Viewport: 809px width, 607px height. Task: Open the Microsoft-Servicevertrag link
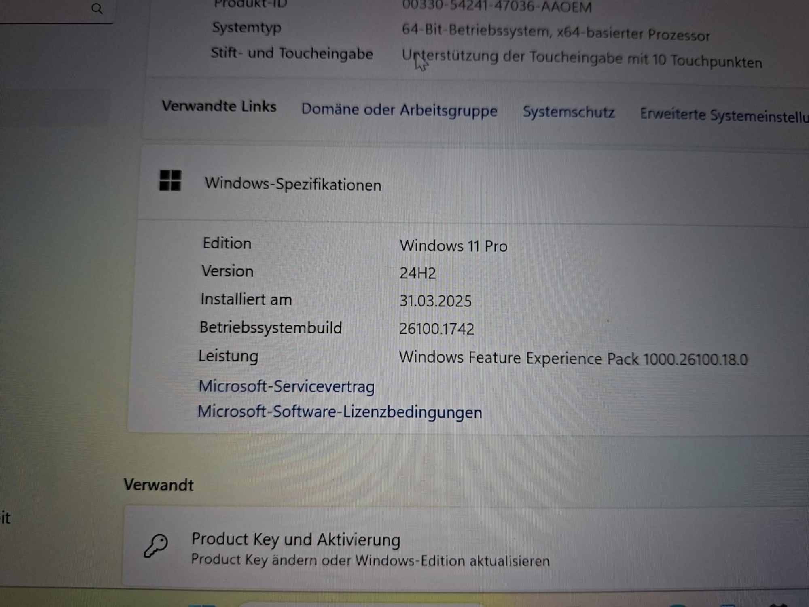tap(286, 386)
